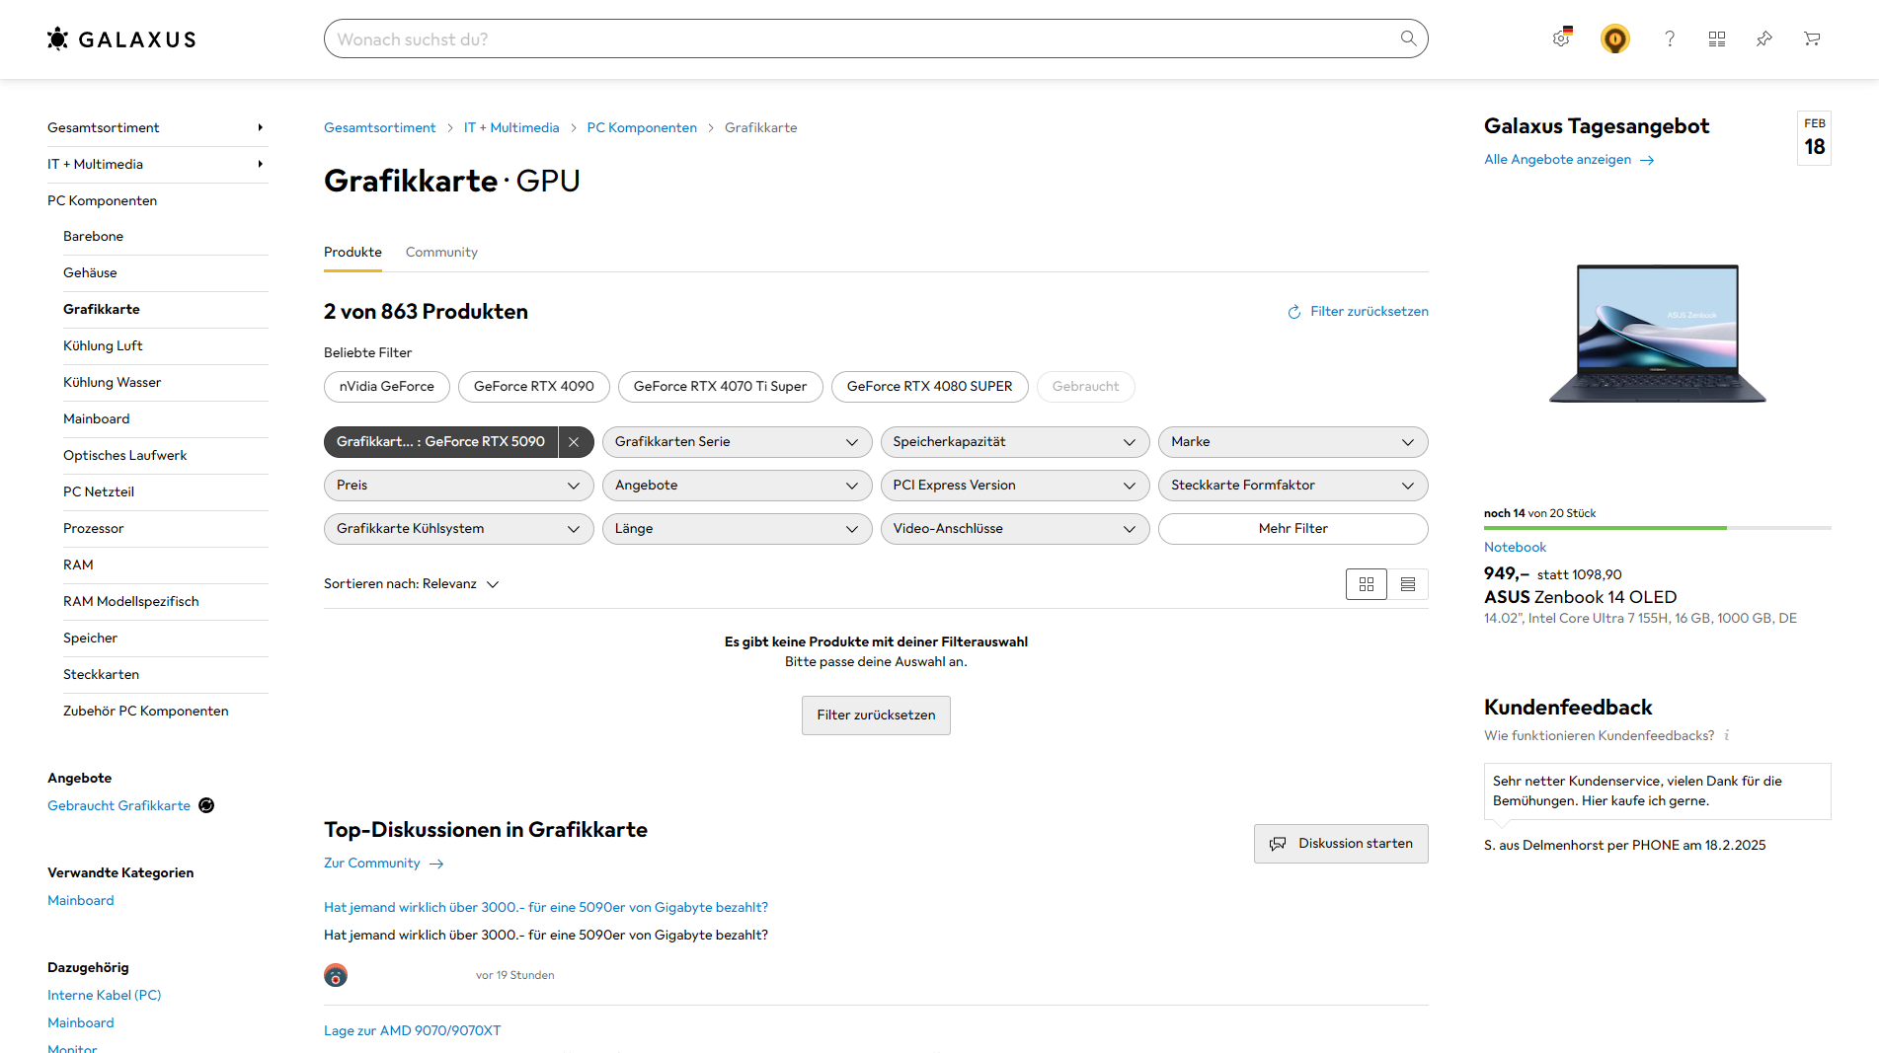
Task: Click the gray Filter zurücksetzen button
Action: point(876,715)
